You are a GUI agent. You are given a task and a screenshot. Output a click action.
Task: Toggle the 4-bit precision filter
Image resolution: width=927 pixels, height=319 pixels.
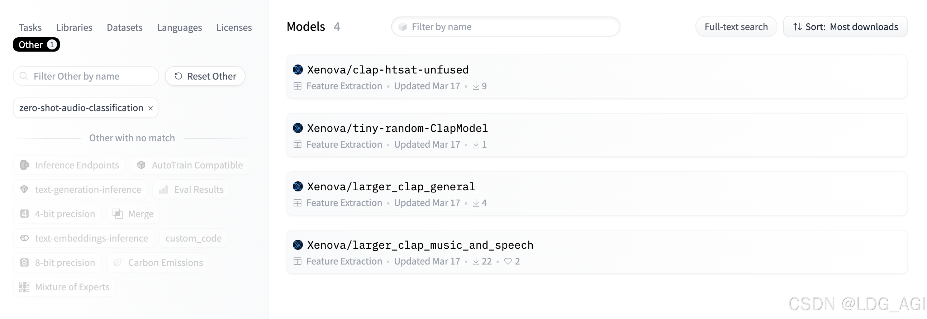coord(58,214)
